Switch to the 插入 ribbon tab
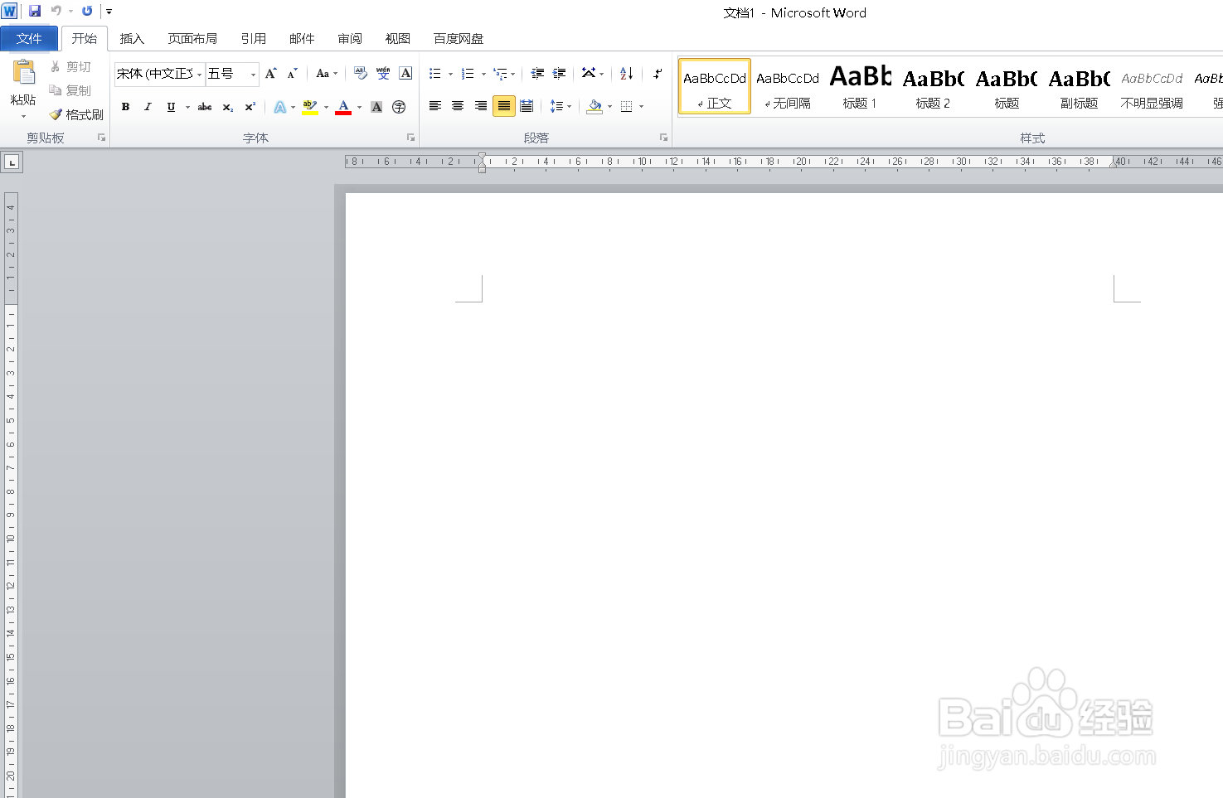 (x=132, y=38)
